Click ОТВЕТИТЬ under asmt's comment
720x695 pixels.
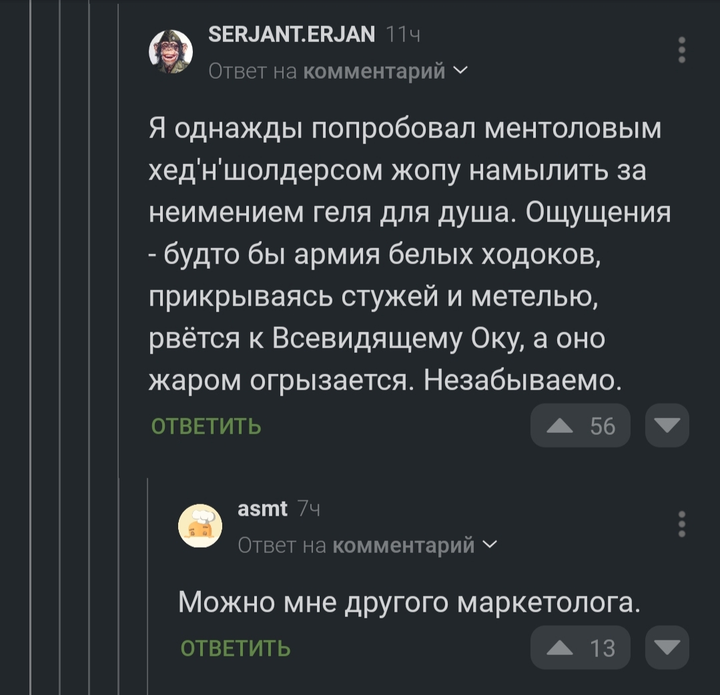(236, 648)
